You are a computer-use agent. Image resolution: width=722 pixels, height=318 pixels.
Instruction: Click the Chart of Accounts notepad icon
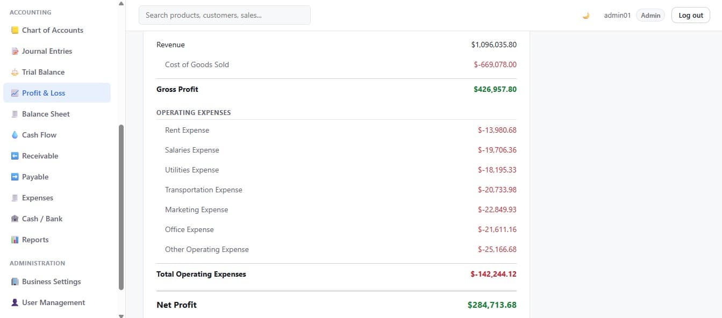coord(15,30)
